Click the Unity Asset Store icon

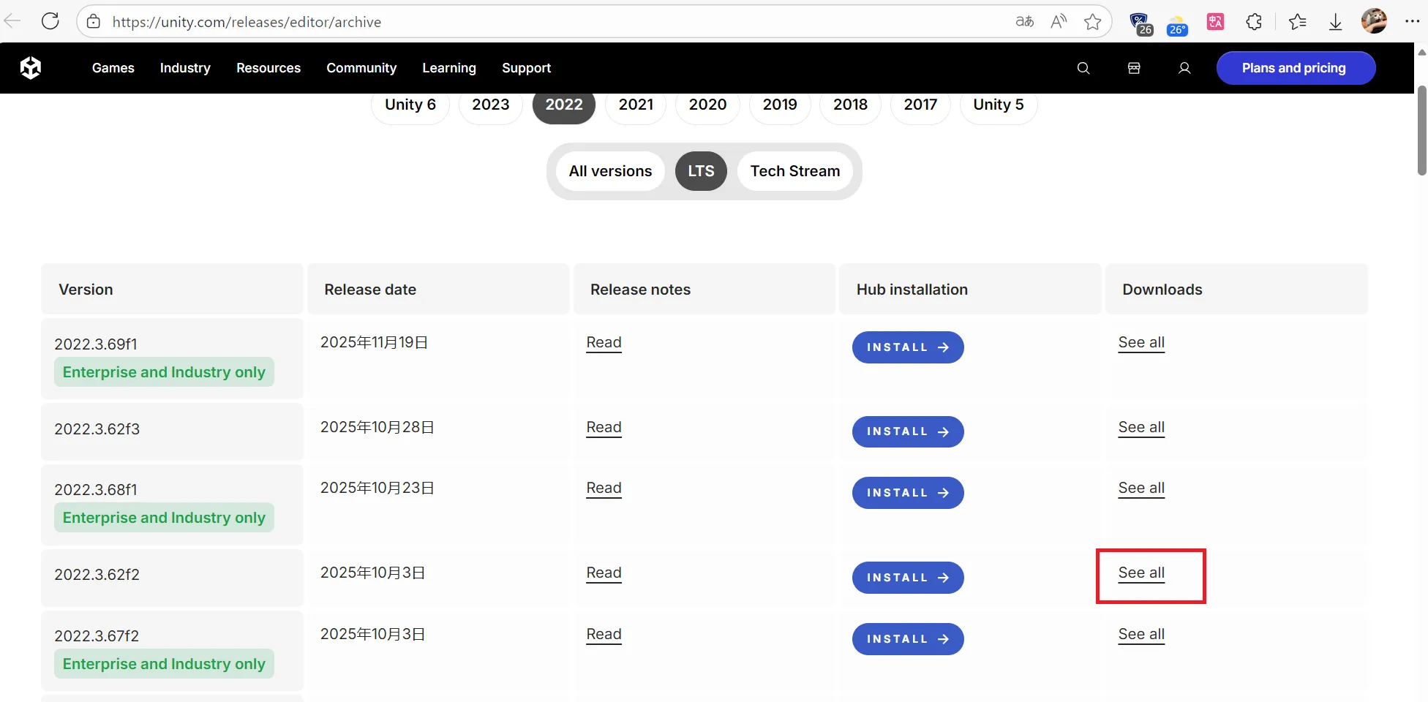click(x=1134, y=68)
